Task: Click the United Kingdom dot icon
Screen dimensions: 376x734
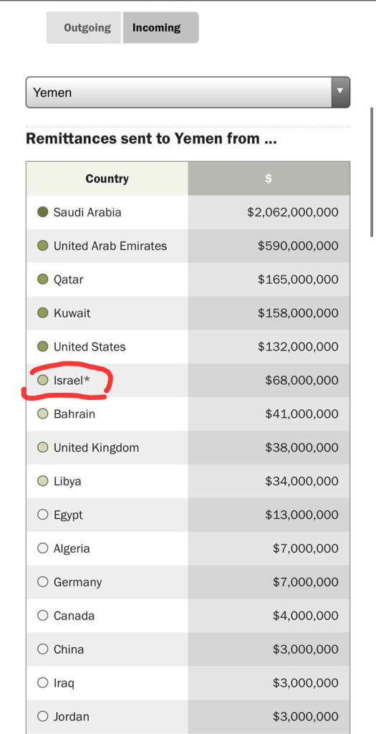Action: click(x=42, y=447)
